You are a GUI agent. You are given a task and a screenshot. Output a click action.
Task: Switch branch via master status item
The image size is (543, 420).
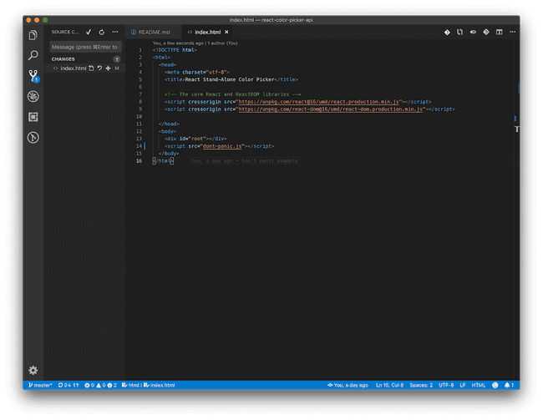tap(40, 385)
